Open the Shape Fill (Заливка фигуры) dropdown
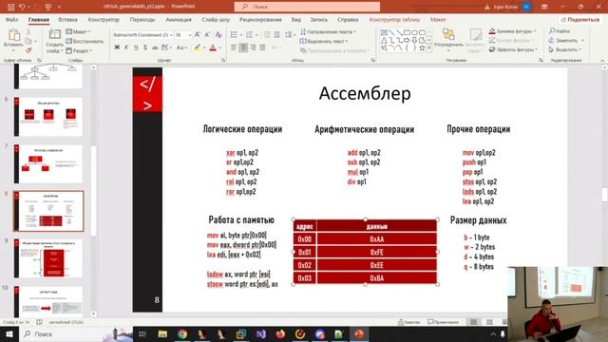608x342 pixels. tap(512, 31)
